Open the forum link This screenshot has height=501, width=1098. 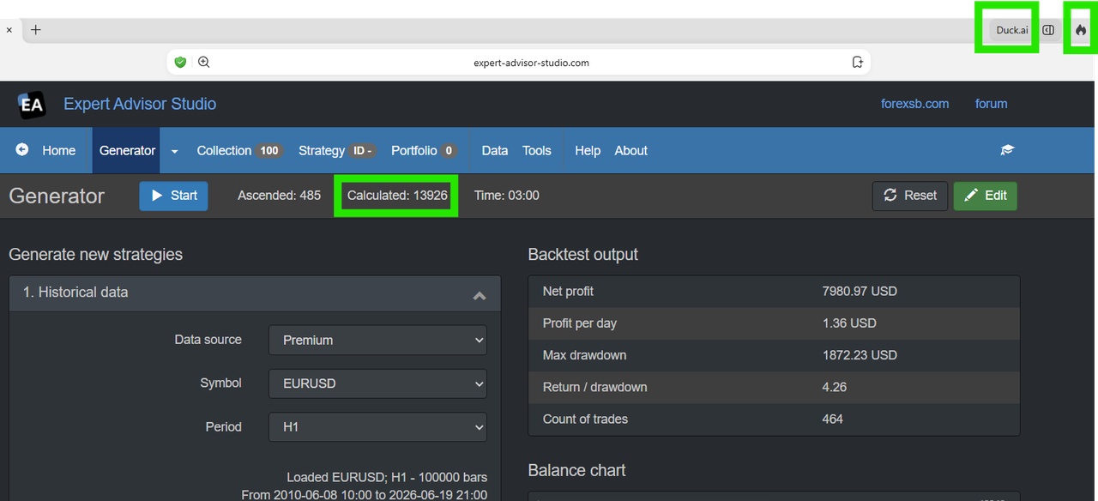(992, 104)
